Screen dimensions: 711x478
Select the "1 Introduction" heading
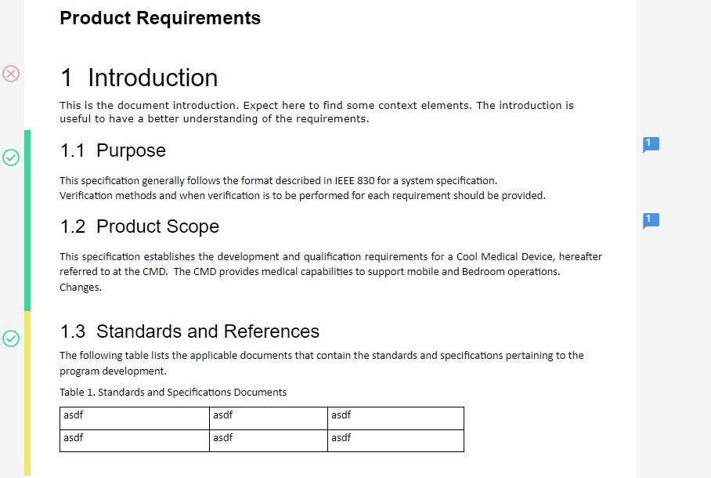click(139, 78)
